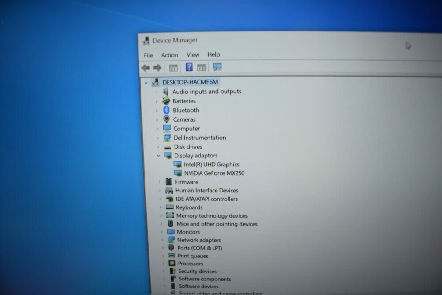Viewport: 442px width, 295px height.
Task: Click the Back arrow in the toolbar
Action: pos(146,68)
